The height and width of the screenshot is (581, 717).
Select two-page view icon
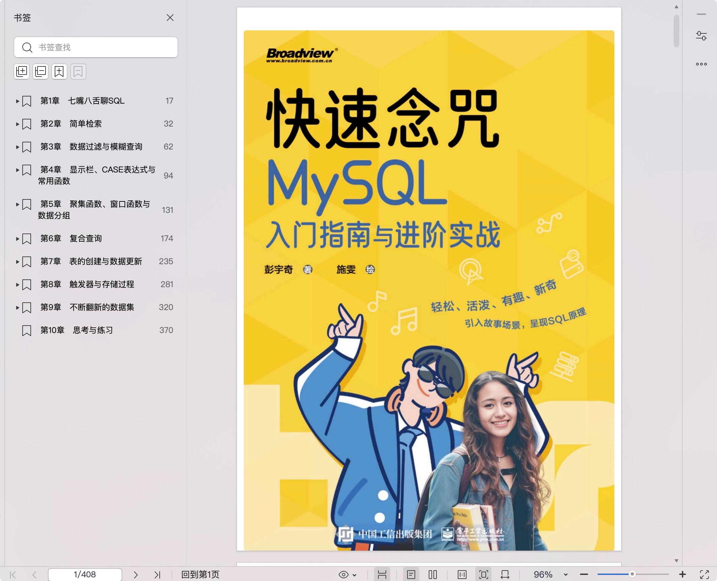click(x=433, y=575)
